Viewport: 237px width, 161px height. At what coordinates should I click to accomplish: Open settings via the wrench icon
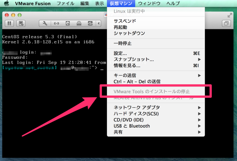(45, 23)
